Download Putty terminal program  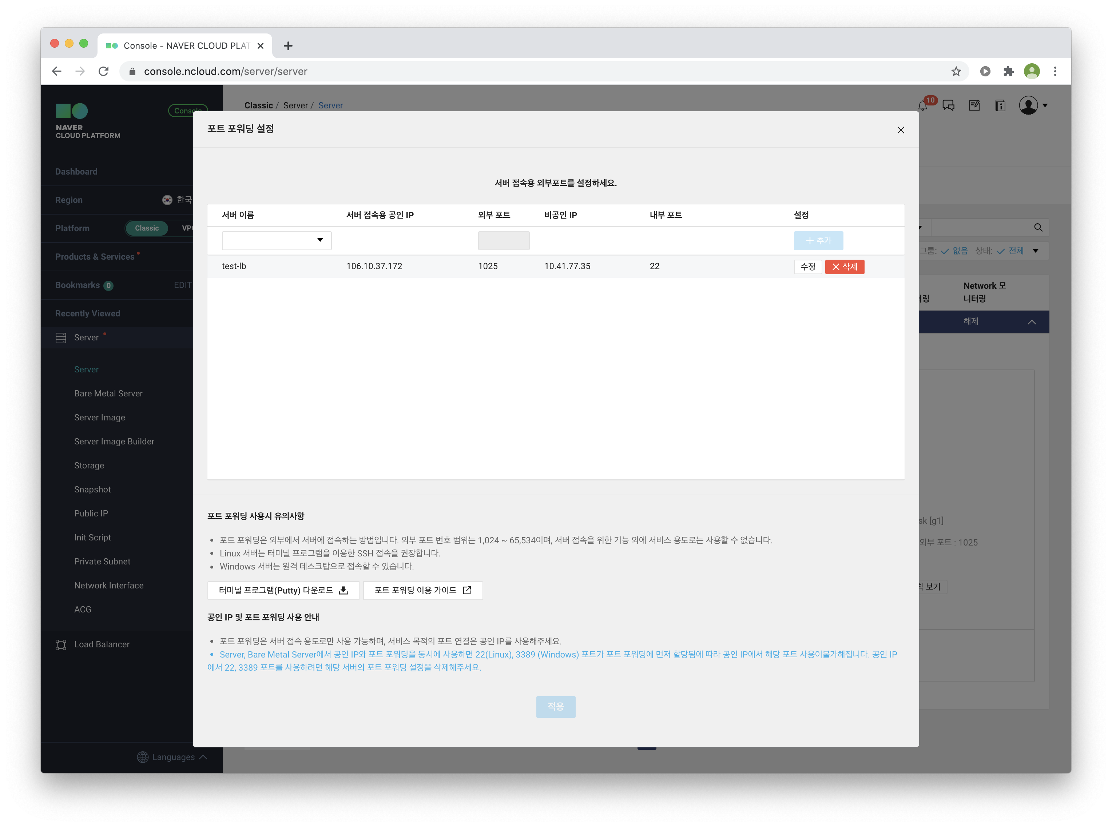(x=283, y=591)
